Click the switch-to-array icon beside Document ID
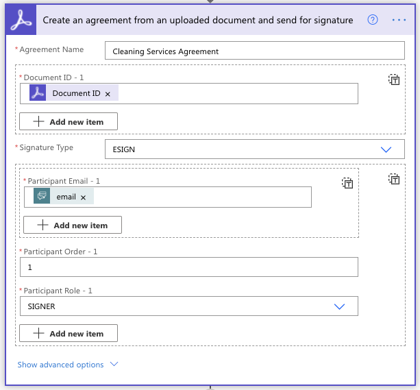The image size is (420, 390). pyautogui.click(x=394, y=80)
